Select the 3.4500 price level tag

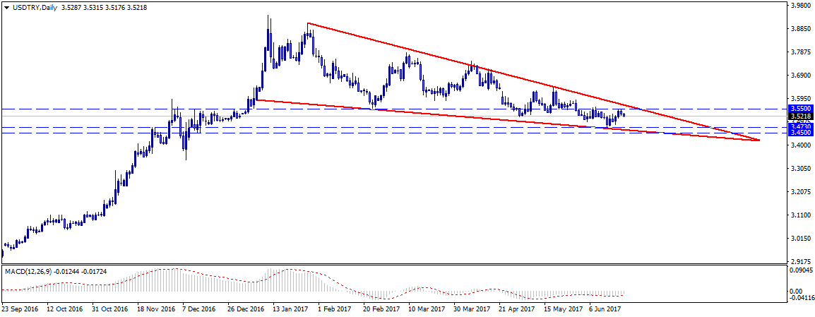pos(799,132)
